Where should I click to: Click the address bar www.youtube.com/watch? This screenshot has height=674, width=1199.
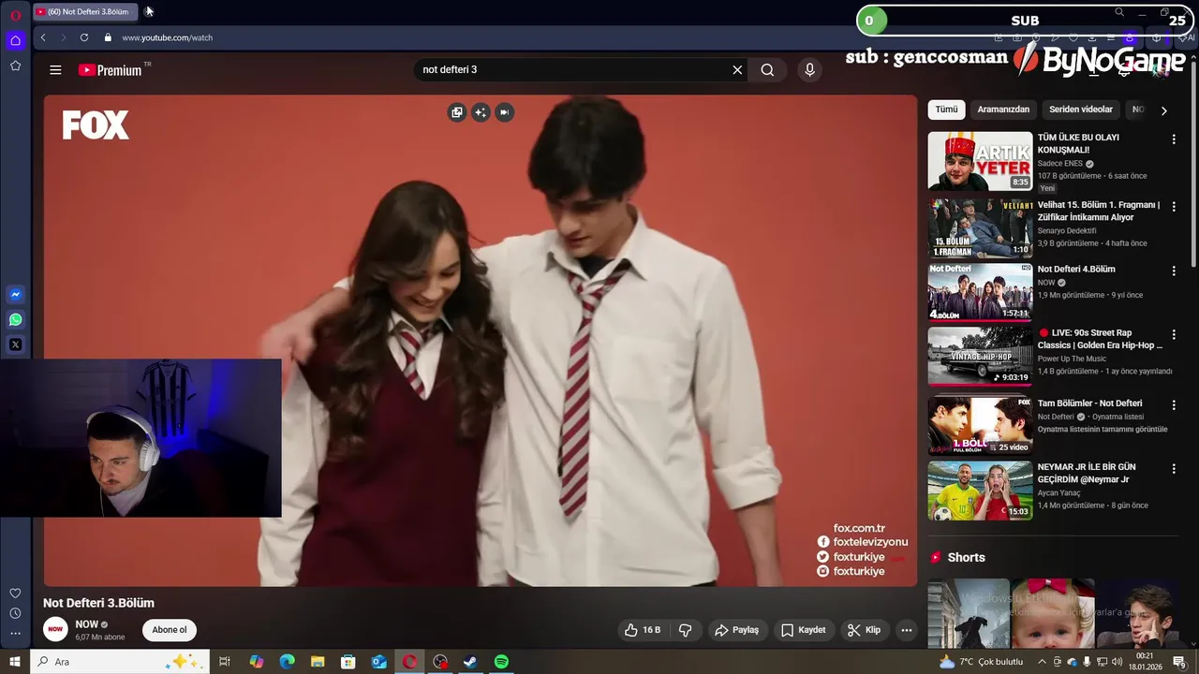click(x=168, y=37)
